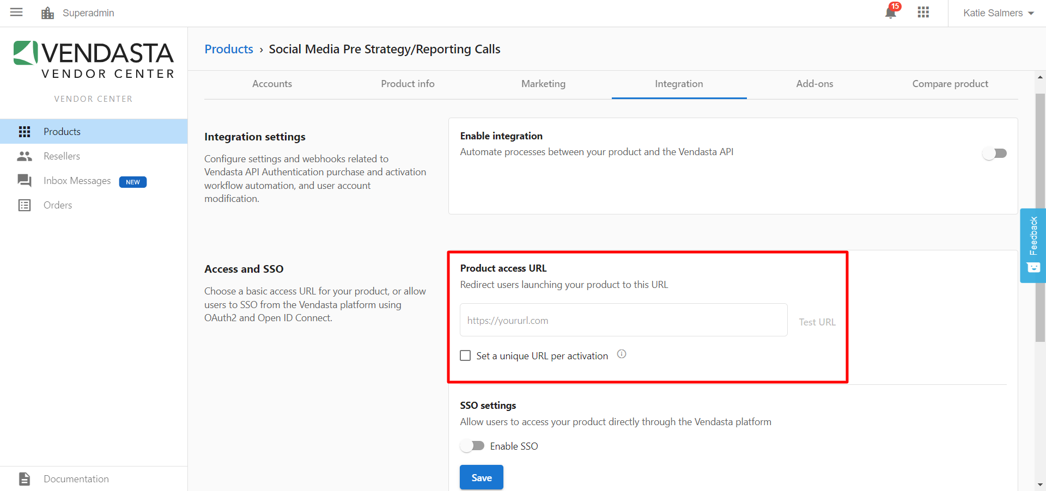Click the Products grid icon in sidebar
1046x491 pixels.
[25, 132]
